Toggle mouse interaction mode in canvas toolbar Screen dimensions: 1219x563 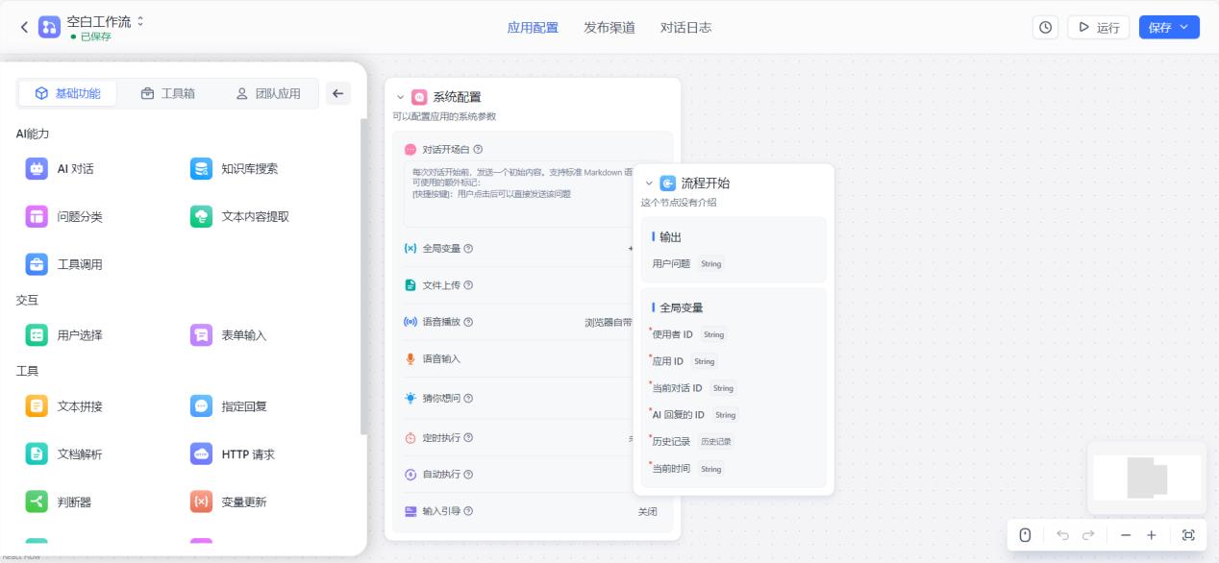[1025, 535]
